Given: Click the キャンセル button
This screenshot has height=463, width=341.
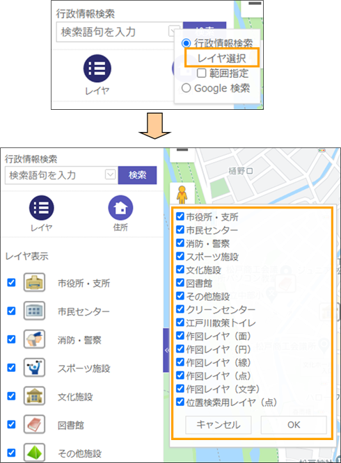Looking at the screenshot, I should [219, 425].
